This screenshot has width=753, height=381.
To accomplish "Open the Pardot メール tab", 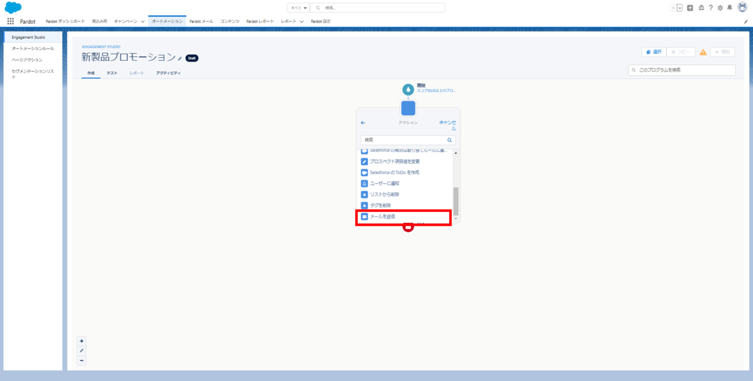I will point(201,21).
